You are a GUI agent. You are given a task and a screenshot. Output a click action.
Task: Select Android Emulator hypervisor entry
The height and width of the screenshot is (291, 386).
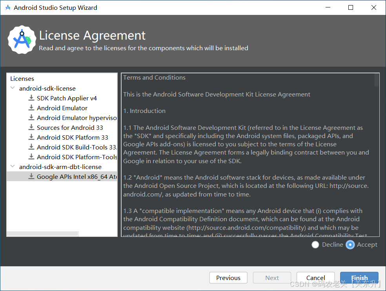click(77, 118)
